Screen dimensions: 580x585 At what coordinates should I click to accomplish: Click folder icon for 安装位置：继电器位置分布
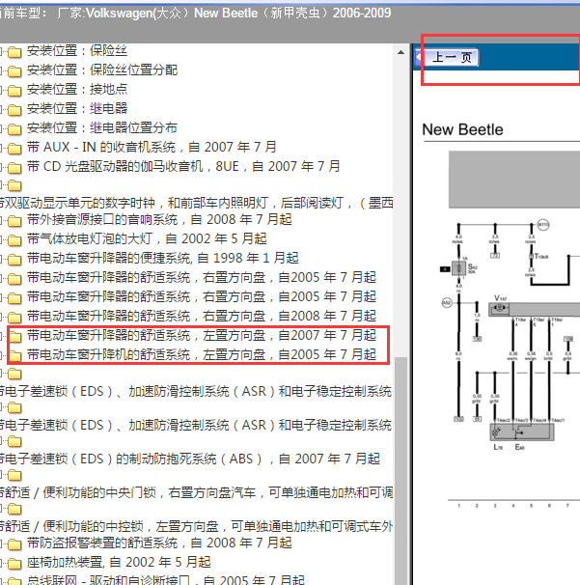click(x=14, y=129)
